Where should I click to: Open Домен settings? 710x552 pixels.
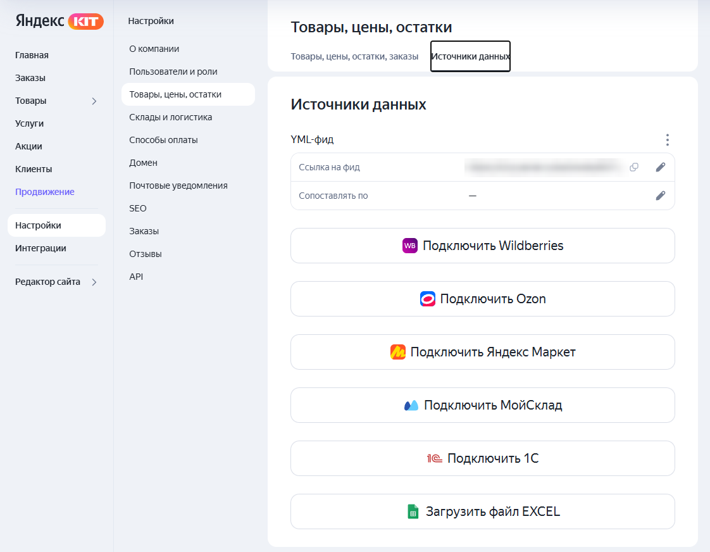pyautogui.click(x=143, y=163)
